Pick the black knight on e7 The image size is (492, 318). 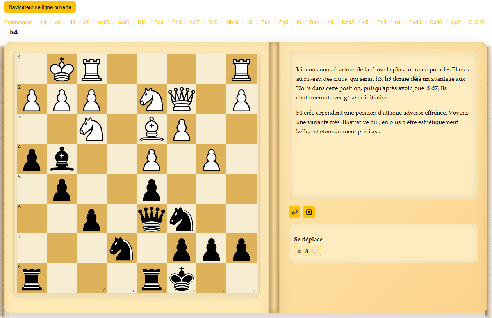coord(121,249)
